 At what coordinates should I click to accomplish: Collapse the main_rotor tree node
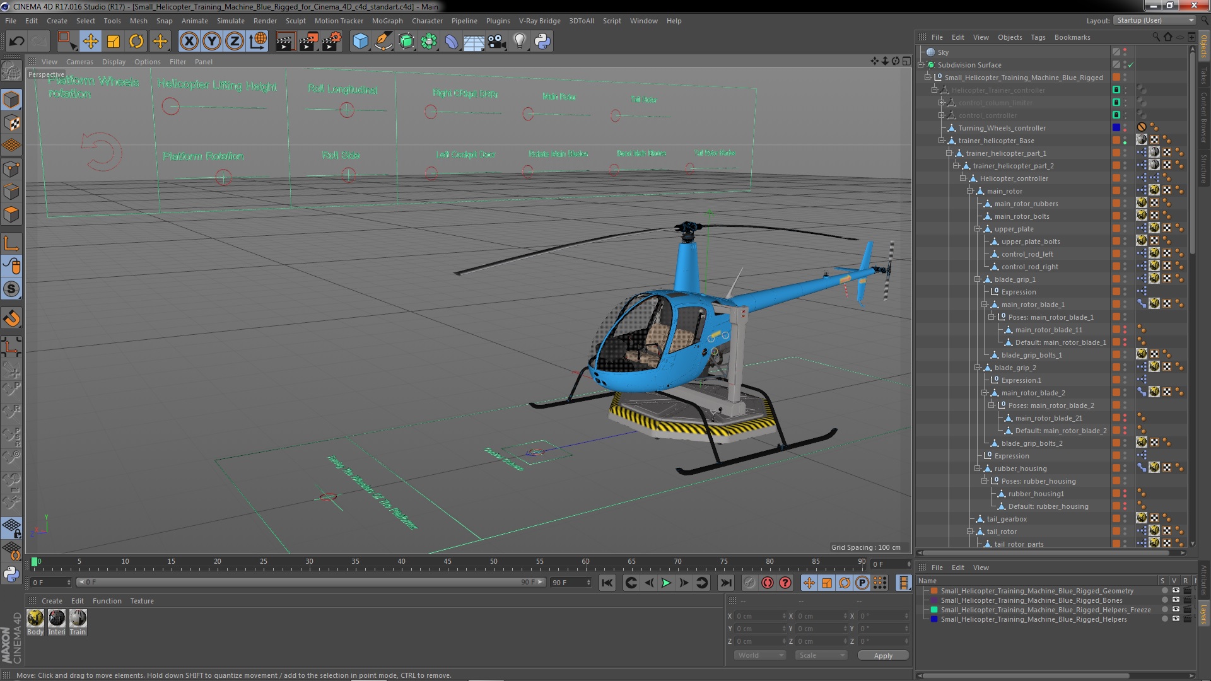click(x=970, y=191)
